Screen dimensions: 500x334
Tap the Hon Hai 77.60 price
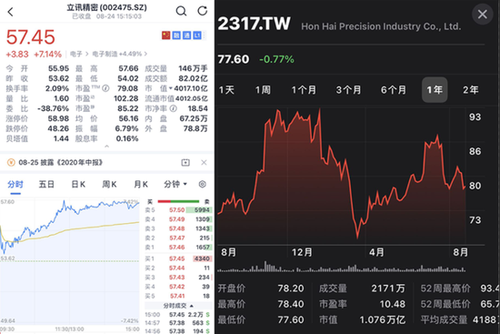pos(233,59)
